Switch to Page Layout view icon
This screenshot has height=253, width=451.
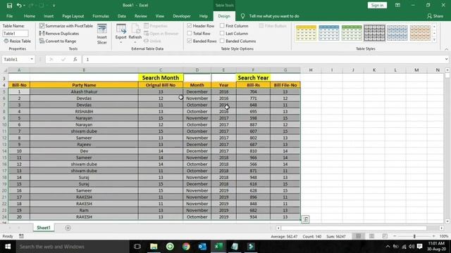(x=371, y=236)
